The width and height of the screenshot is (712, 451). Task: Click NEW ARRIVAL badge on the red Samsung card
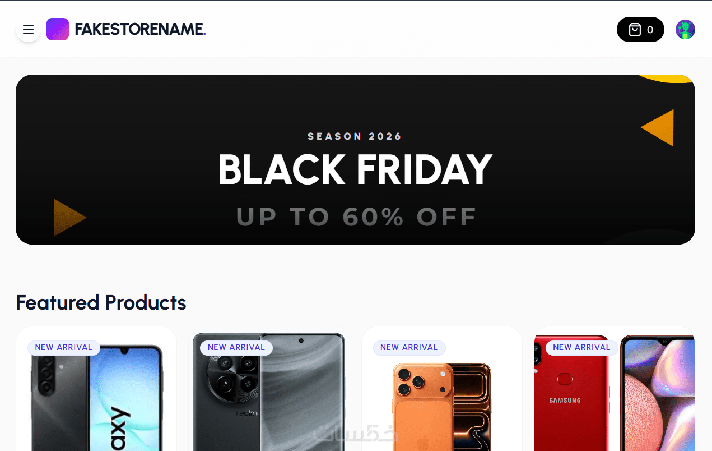581,348
